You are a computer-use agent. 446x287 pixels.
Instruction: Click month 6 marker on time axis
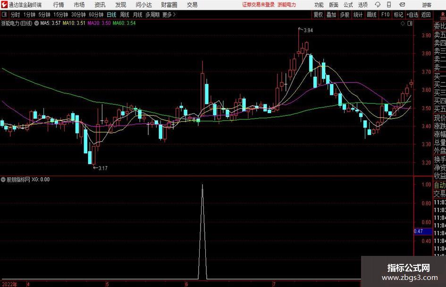pyautogui.click(x=186, y=284)
